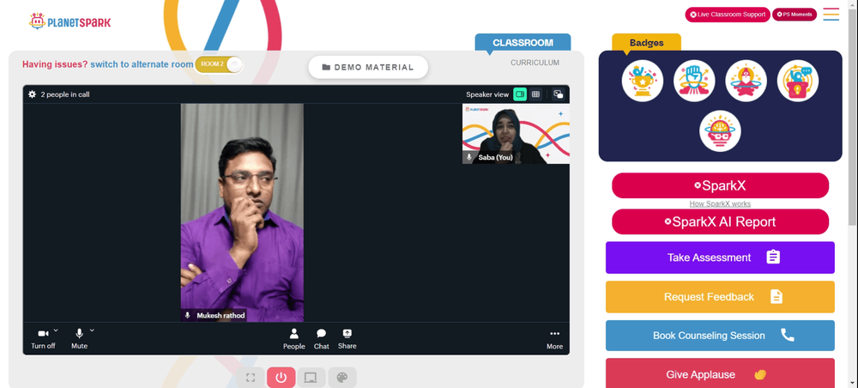The height and width of the screenshot is (388, 858).
Task: Click the "Speaker view" label
Action: coord(487,94)
